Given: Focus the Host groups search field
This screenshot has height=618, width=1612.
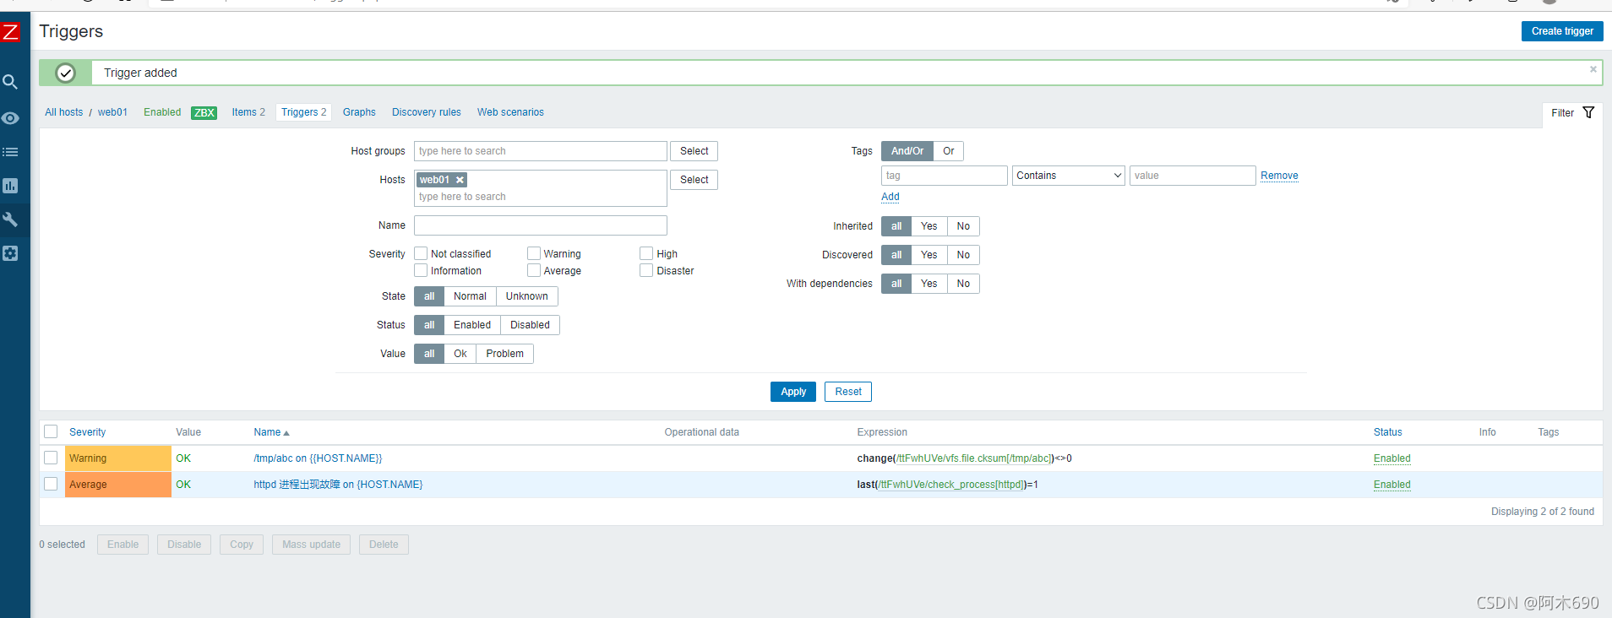Looking at the screenshot, I should pos(541,151).
